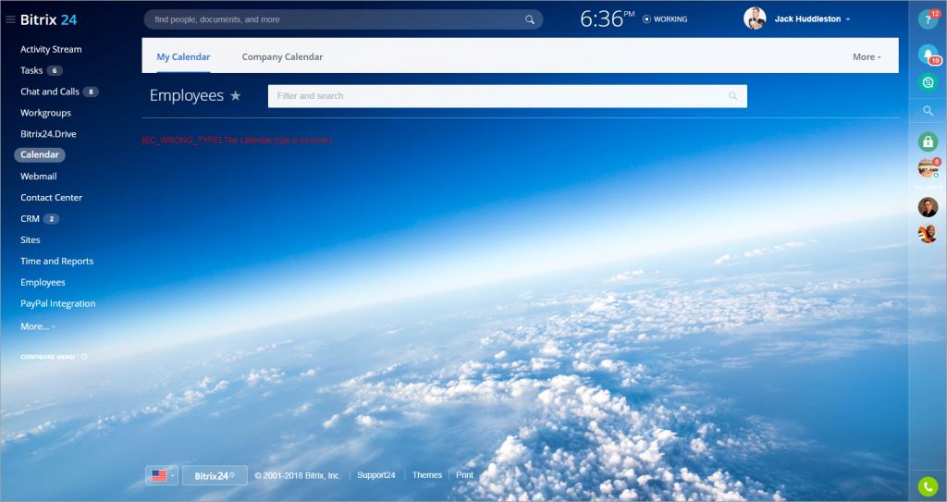Open chat with the orange-shirt avatar
Image resolution: width=947 pixels, height=502 pixels.
click(928, 233)
